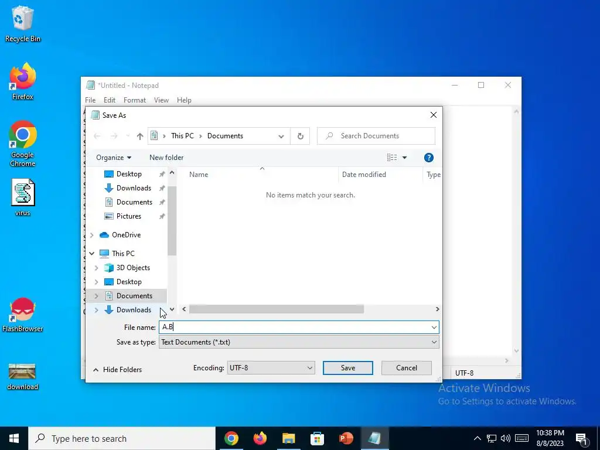
Task: Sort by the Name column header
Action: (199, 175)
